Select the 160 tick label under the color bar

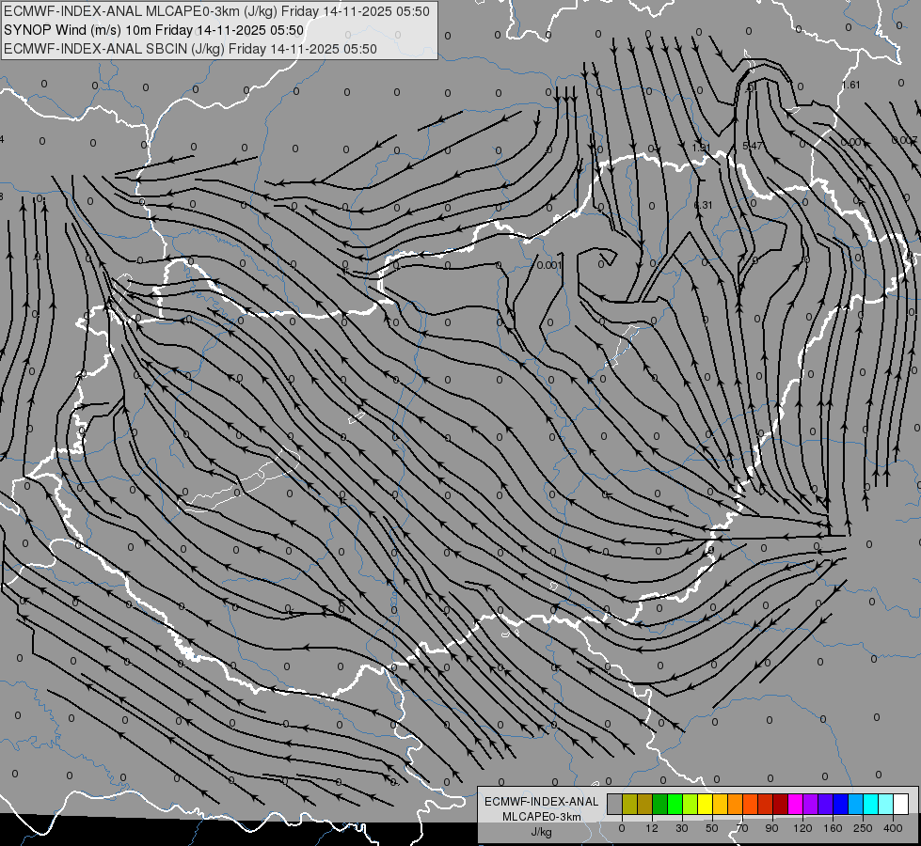833,828
